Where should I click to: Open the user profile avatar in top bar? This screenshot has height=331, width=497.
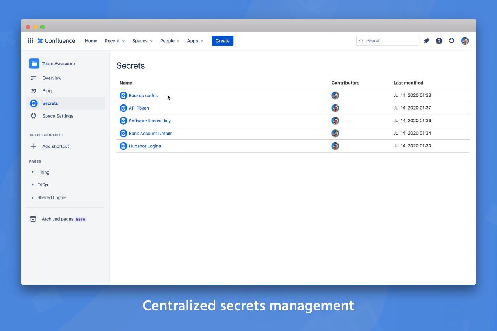coord(465,41)
